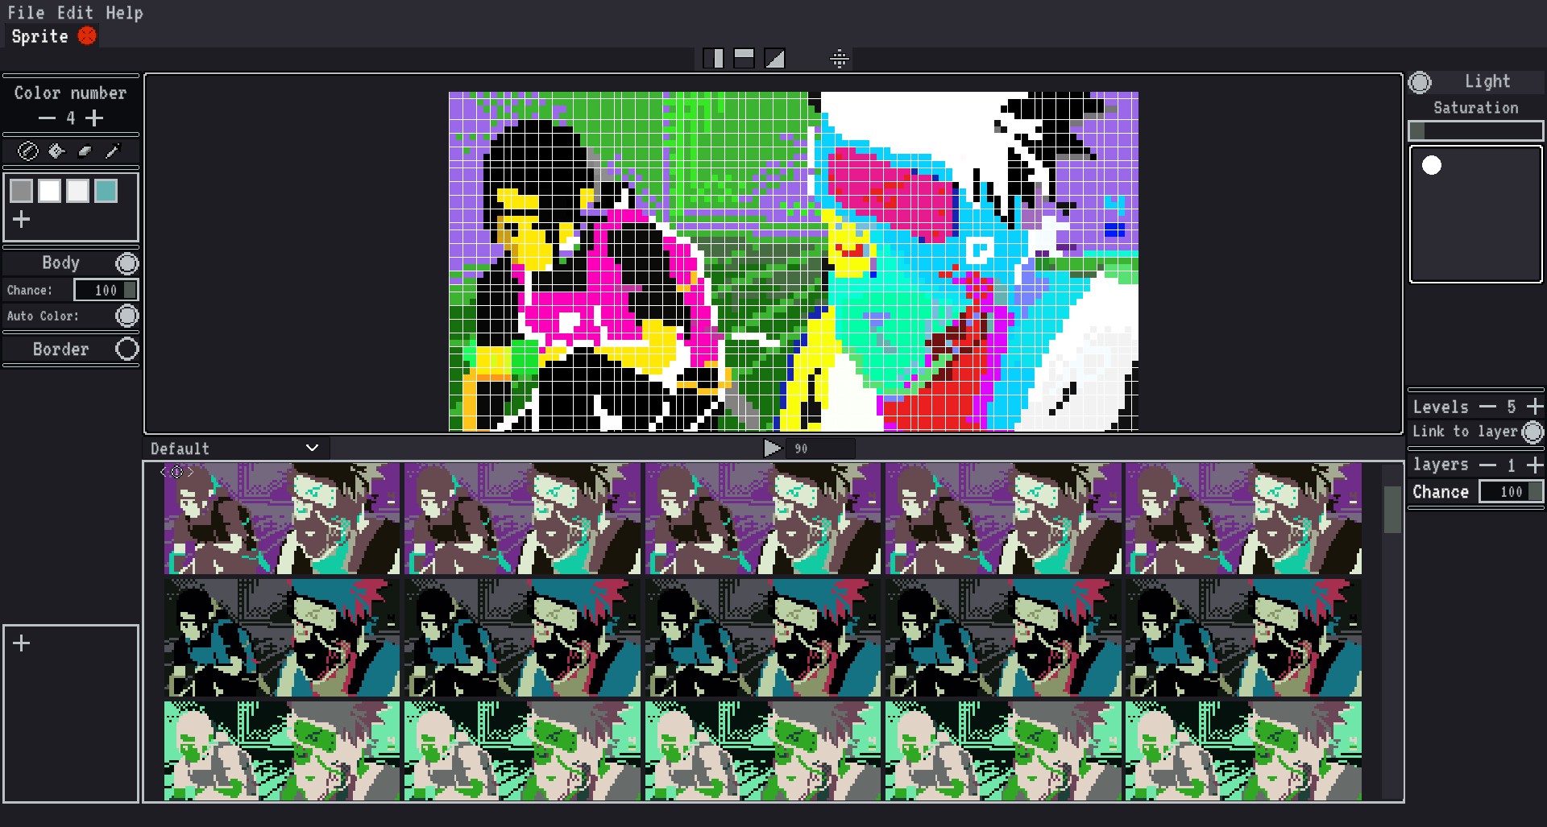1547x827 pixels.
Task: Select the paint bucket fill tool
Action: click(x=56, y=151)
